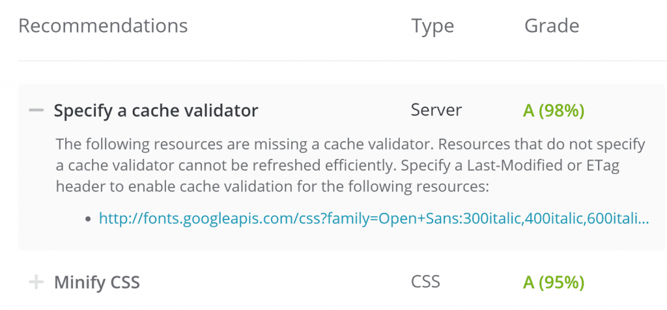Collapse the cache validator section with the minus icon

click(36, 111)
